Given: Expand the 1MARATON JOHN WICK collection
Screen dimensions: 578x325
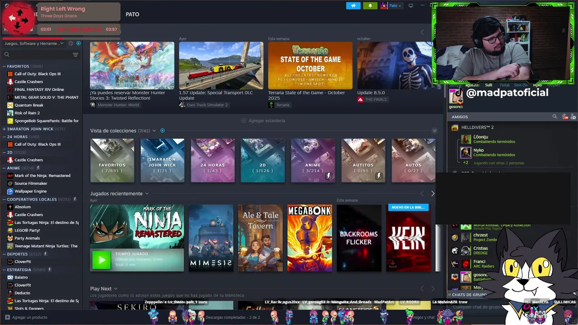Looking at the screenshot, I should 4,129.
